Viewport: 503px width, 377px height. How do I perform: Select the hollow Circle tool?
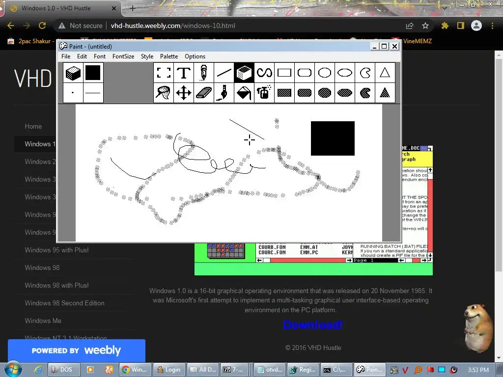click(x=325, y=73)
